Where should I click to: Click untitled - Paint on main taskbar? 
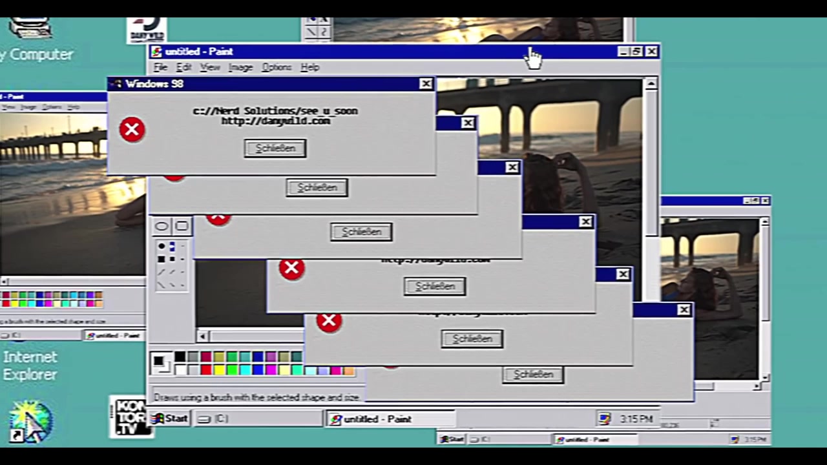391,419
